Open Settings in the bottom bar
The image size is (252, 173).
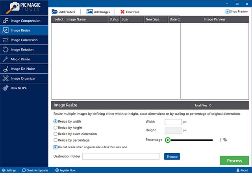pos(9,170)
